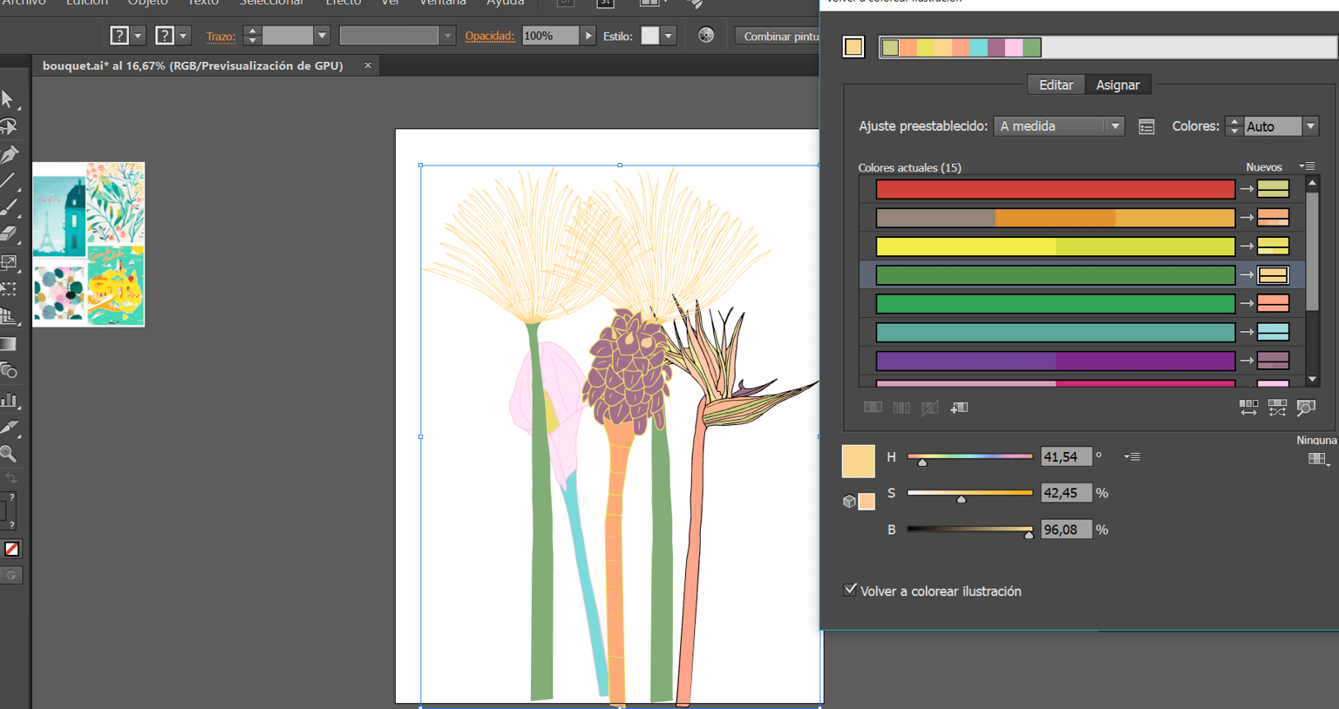Click the merge colors into row icon
Screen dimensions: 1339x709
tap(873, 408)
